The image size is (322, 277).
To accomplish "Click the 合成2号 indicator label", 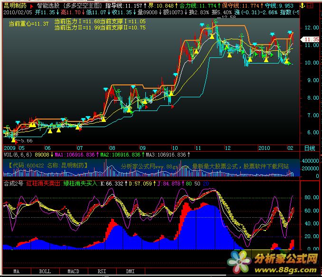I will (x=12, y=183).
